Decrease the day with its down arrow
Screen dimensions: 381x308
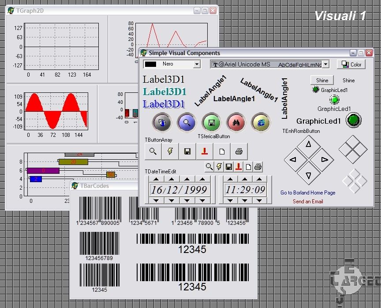[x=156, y=200]
